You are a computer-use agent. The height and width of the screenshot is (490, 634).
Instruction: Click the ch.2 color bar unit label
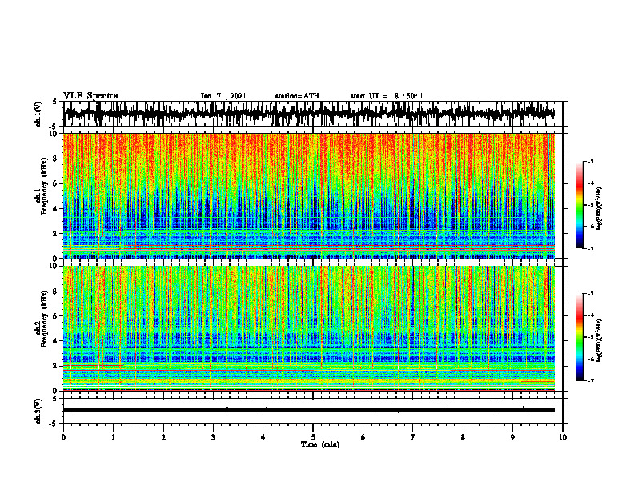point(600,340)
